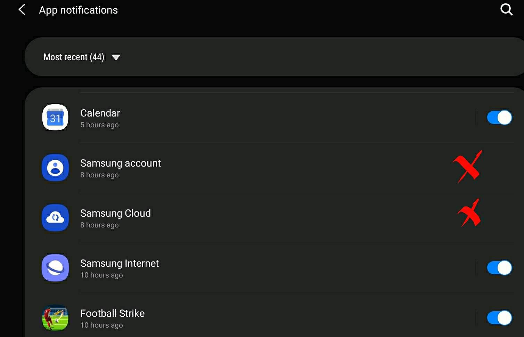524x337 pixels.
Task: Open the Calendar app icon
Action: pos(55,117)
